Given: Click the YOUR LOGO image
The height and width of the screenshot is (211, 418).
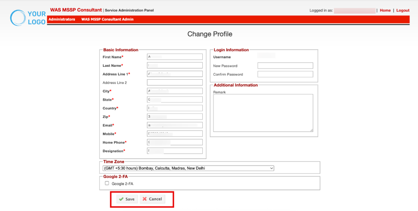Looking at the screenshot, I should pyautogui.click(x=28, y=17).
